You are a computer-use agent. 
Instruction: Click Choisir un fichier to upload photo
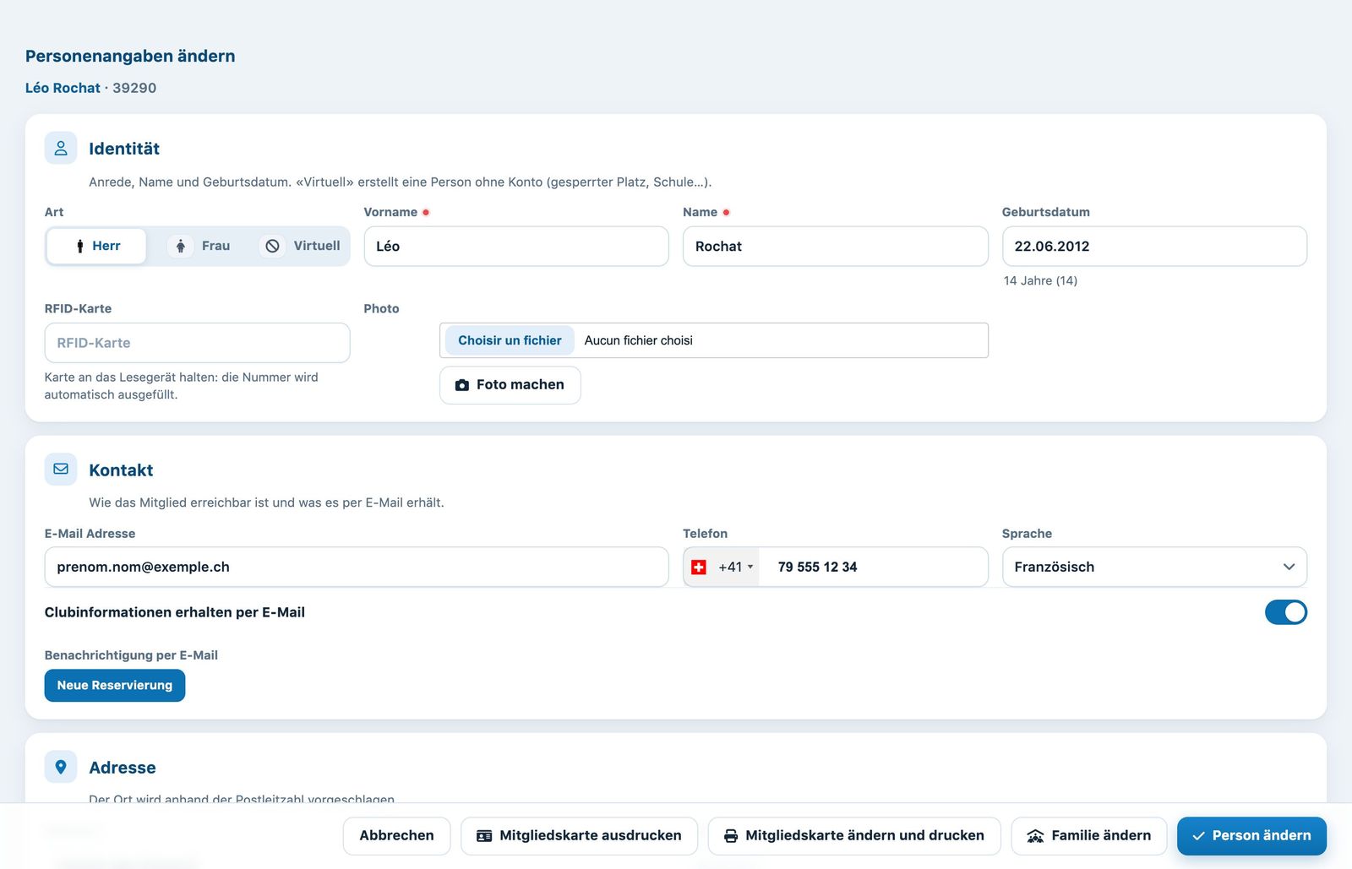point(510,340)
